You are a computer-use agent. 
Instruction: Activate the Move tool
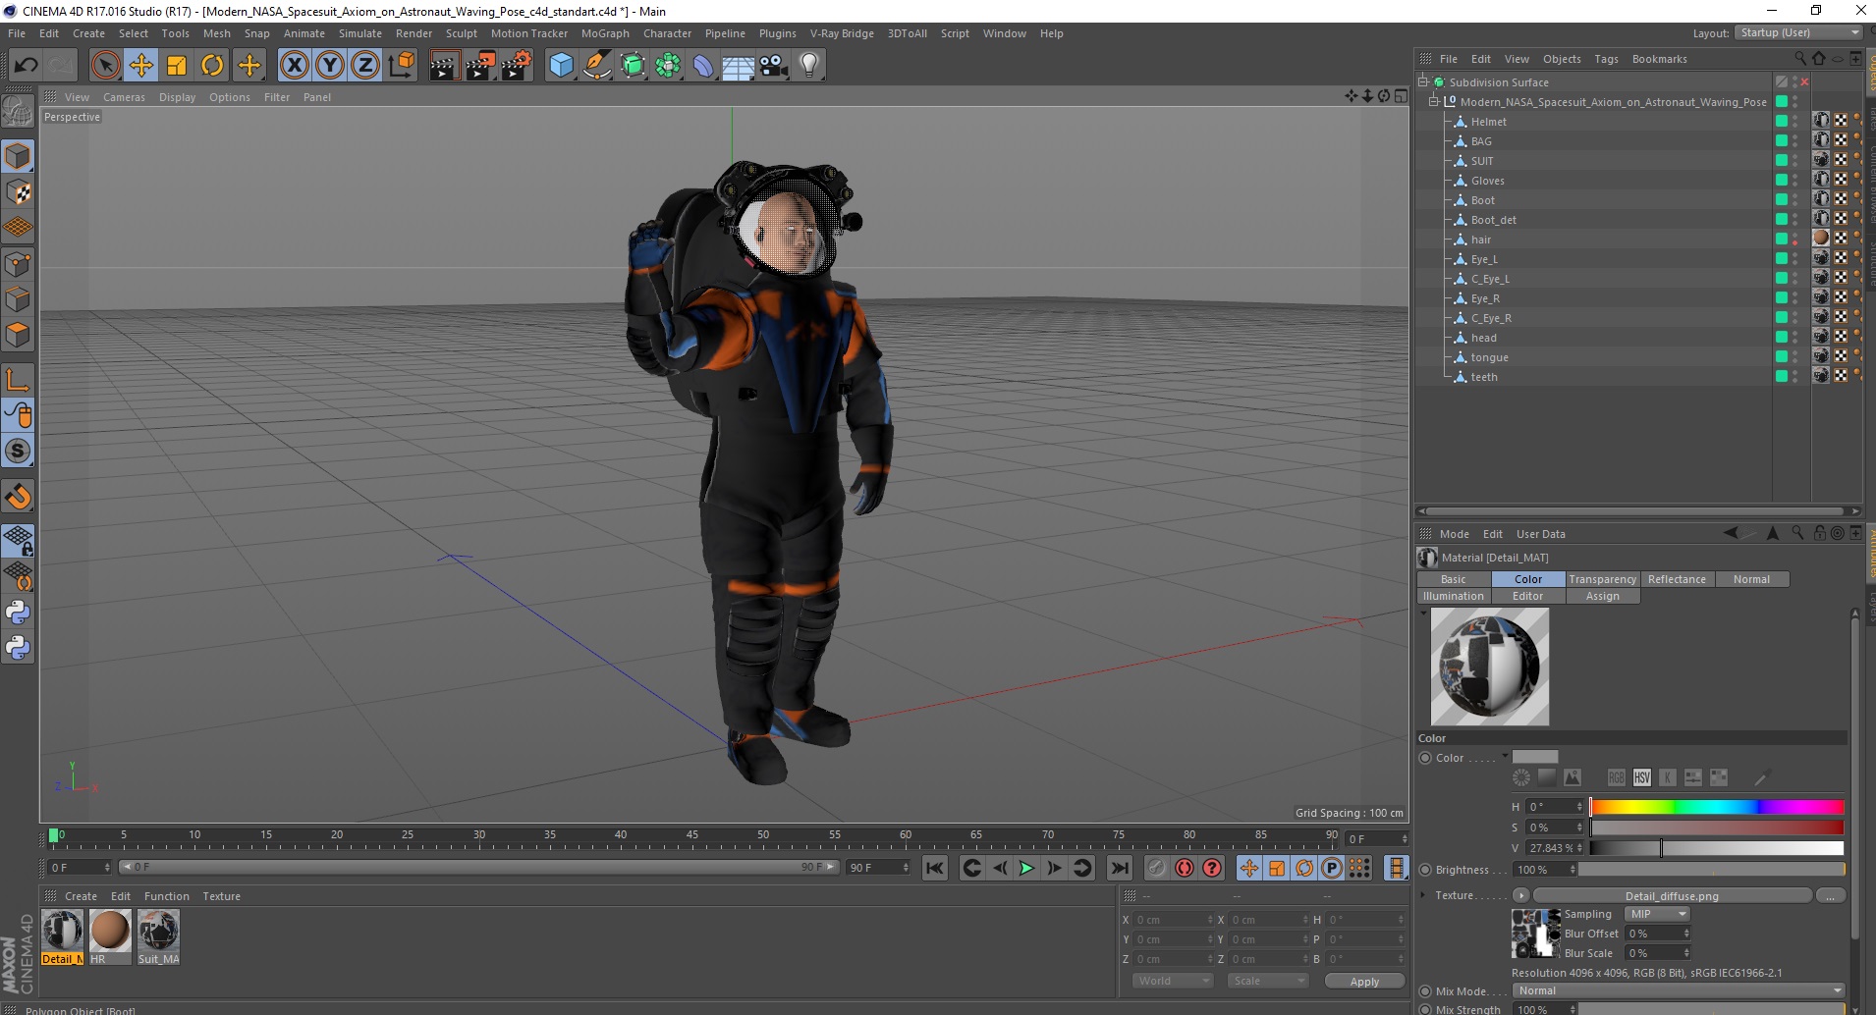pyautogui.click(x=141, y=66)
